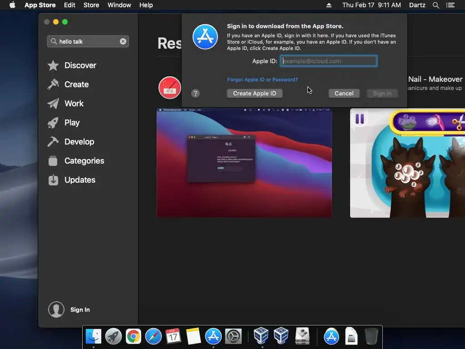Open the Trash in the Dock
Screen dimensions: 465x349
[x=371, y=336]
